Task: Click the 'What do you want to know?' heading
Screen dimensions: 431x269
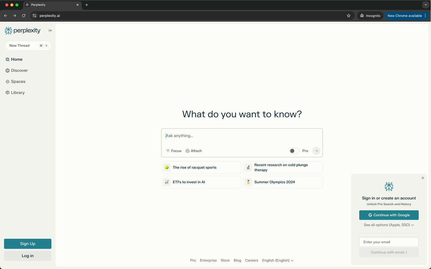Action: click(x=242, y=114)
